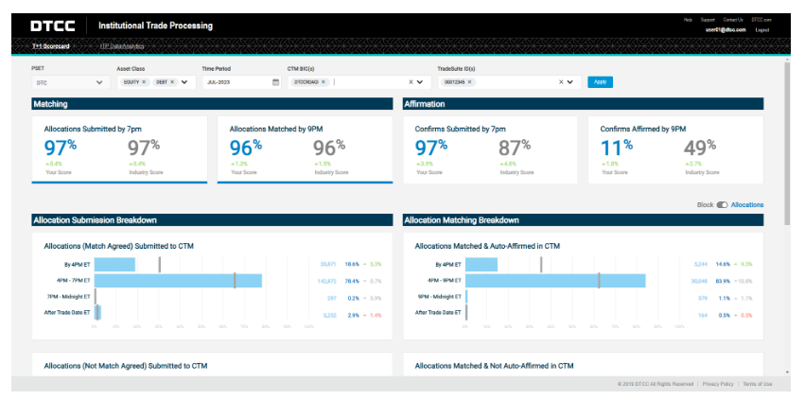Screen dimensions: 805x400
Task: Remove the DTCCRDAQI BIC chip
Action: [x=323, y=81]
